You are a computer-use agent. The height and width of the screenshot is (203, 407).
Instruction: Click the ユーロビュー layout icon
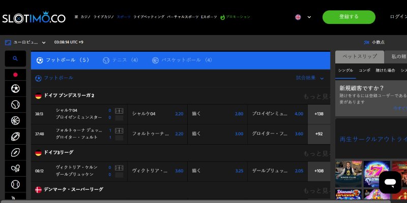(x=8, y=43)
